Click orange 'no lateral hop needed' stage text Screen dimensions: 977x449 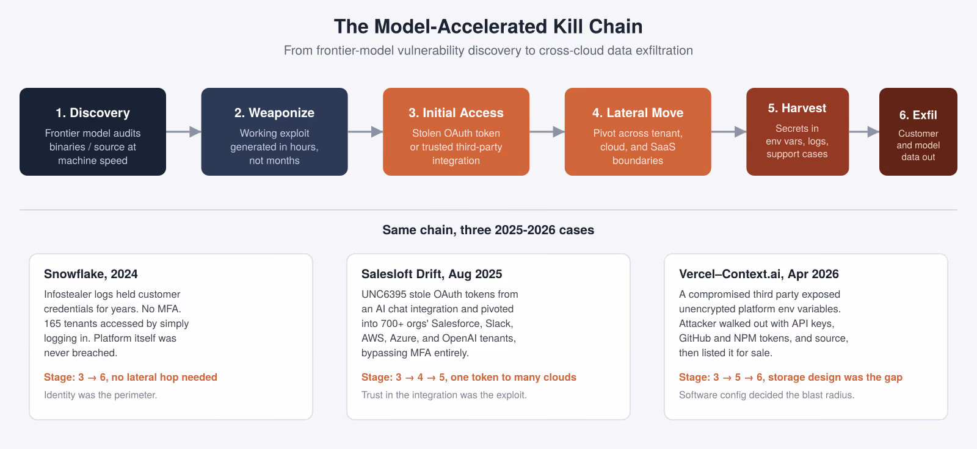point(164,377)
